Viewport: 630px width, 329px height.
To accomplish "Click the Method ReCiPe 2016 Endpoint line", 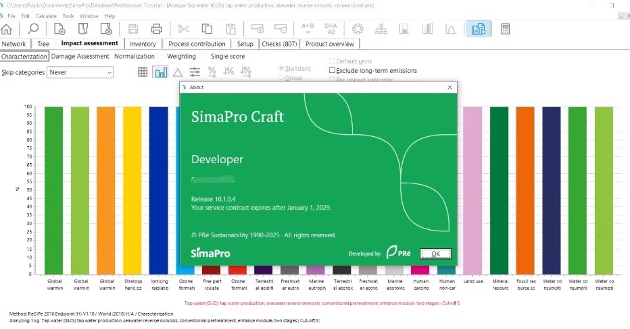I will (91, 313).
